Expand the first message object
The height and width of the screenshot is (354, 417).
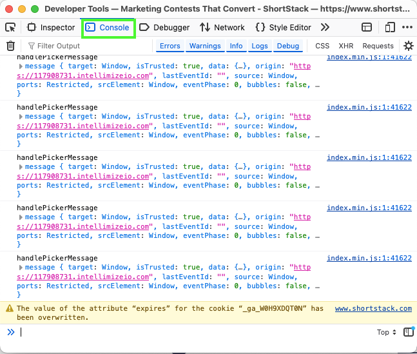[21, 66]
